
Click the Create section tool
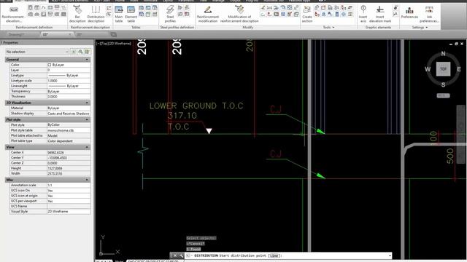pos(307,14)
